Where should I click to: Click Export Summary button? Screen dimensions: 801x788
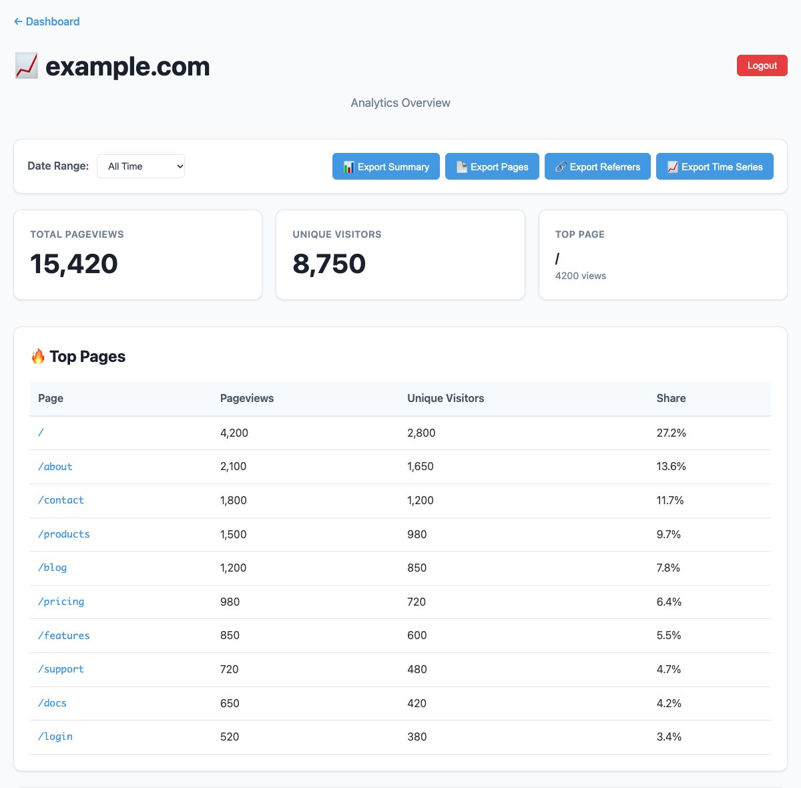click(x=386, y=166)
